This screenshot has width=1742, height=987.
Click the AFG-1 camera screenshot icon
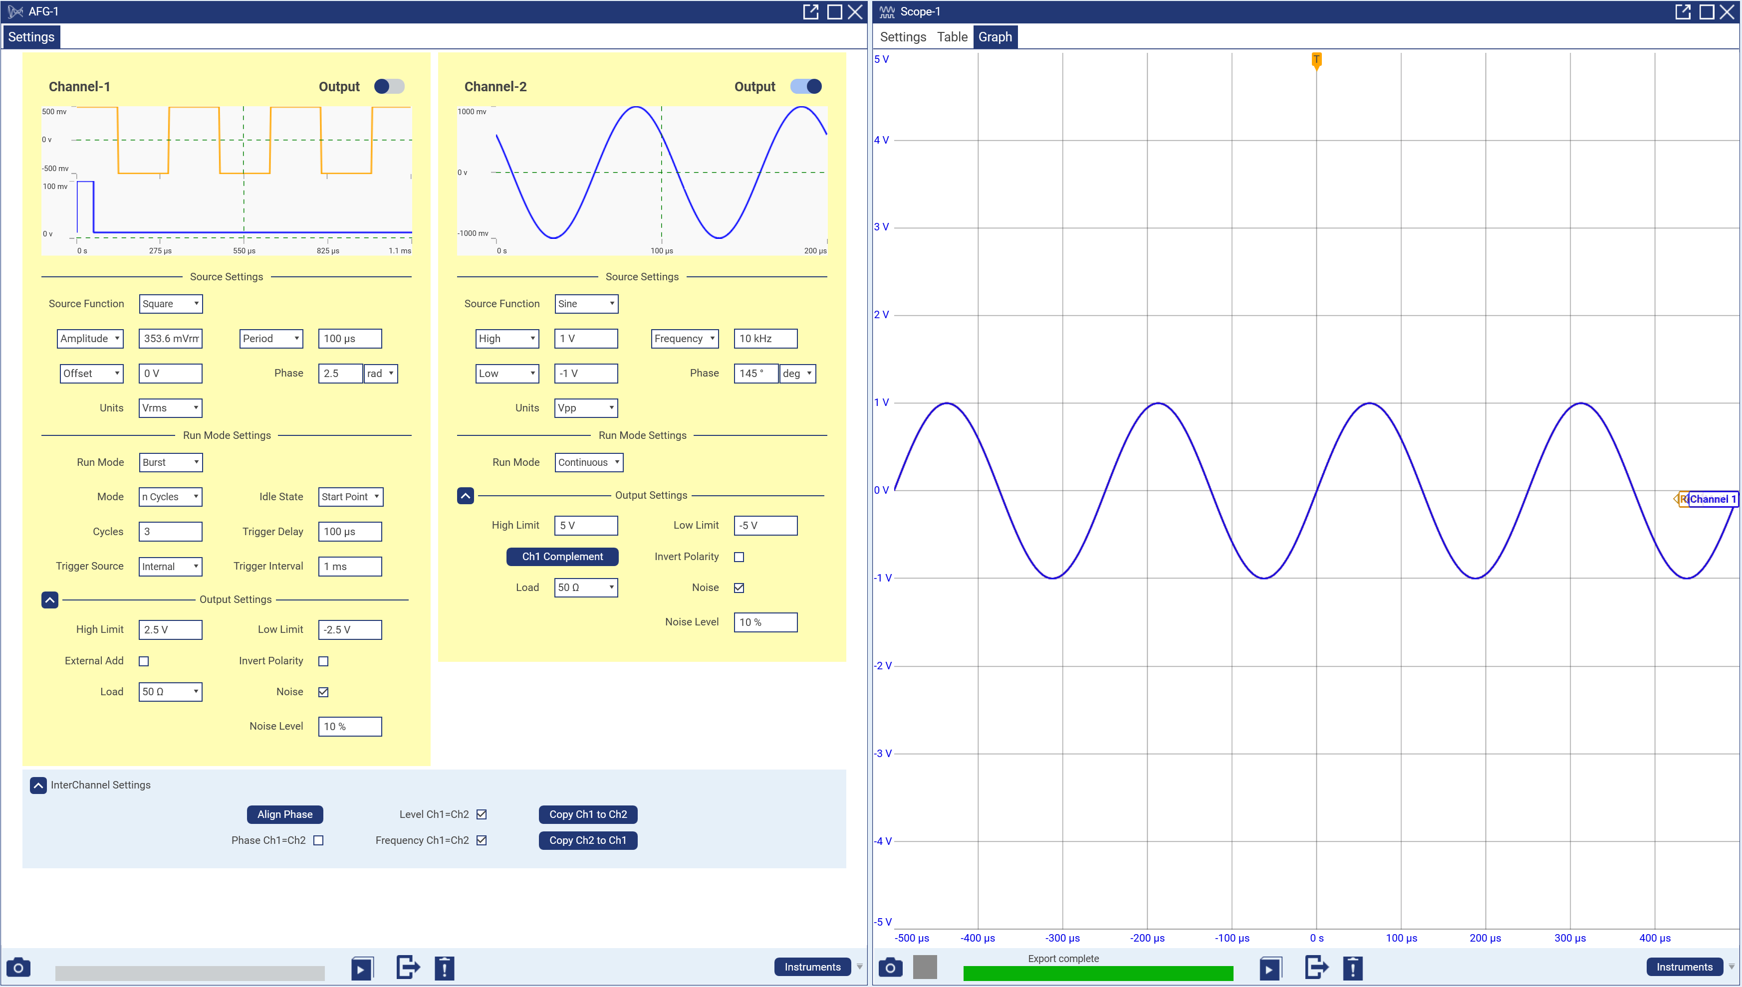[18, 968]
